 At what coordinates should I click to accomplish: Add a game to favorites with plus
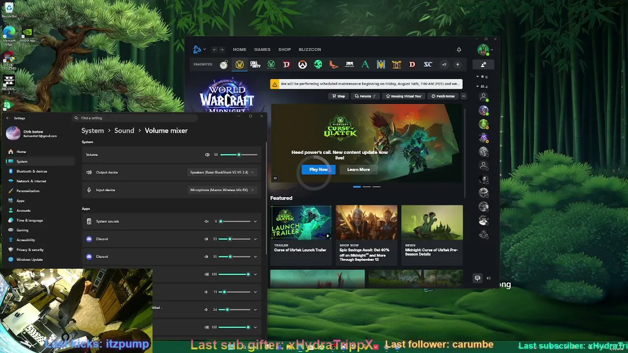(x=458, y=64)
